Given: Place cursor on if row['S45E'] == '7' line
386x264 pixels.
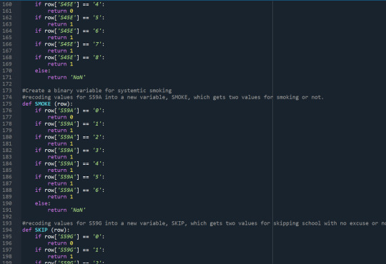Looking at the screenshot, I should [x=69, y=44].
